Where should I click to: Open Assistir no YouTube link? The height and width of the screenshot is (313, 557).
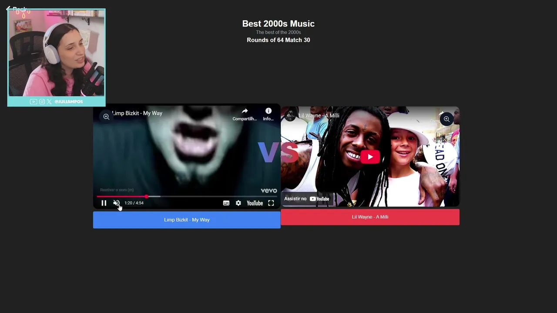pyautogui.click(x=306, y=199)
